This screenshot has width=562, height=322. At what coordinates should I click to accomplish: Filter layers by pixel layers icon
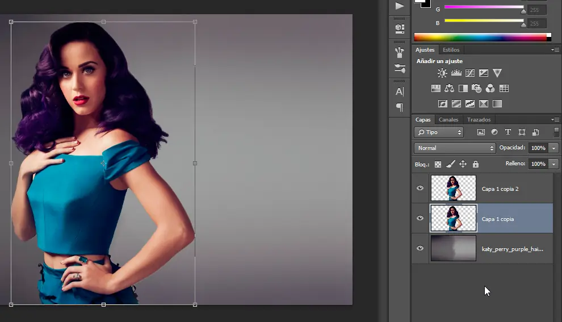coord(481,132)
